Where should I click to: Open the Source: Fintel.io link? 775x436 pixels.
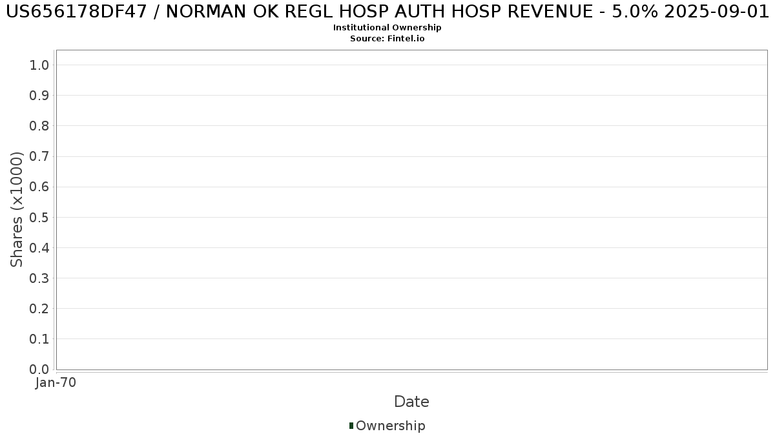[x=387, y=39]
